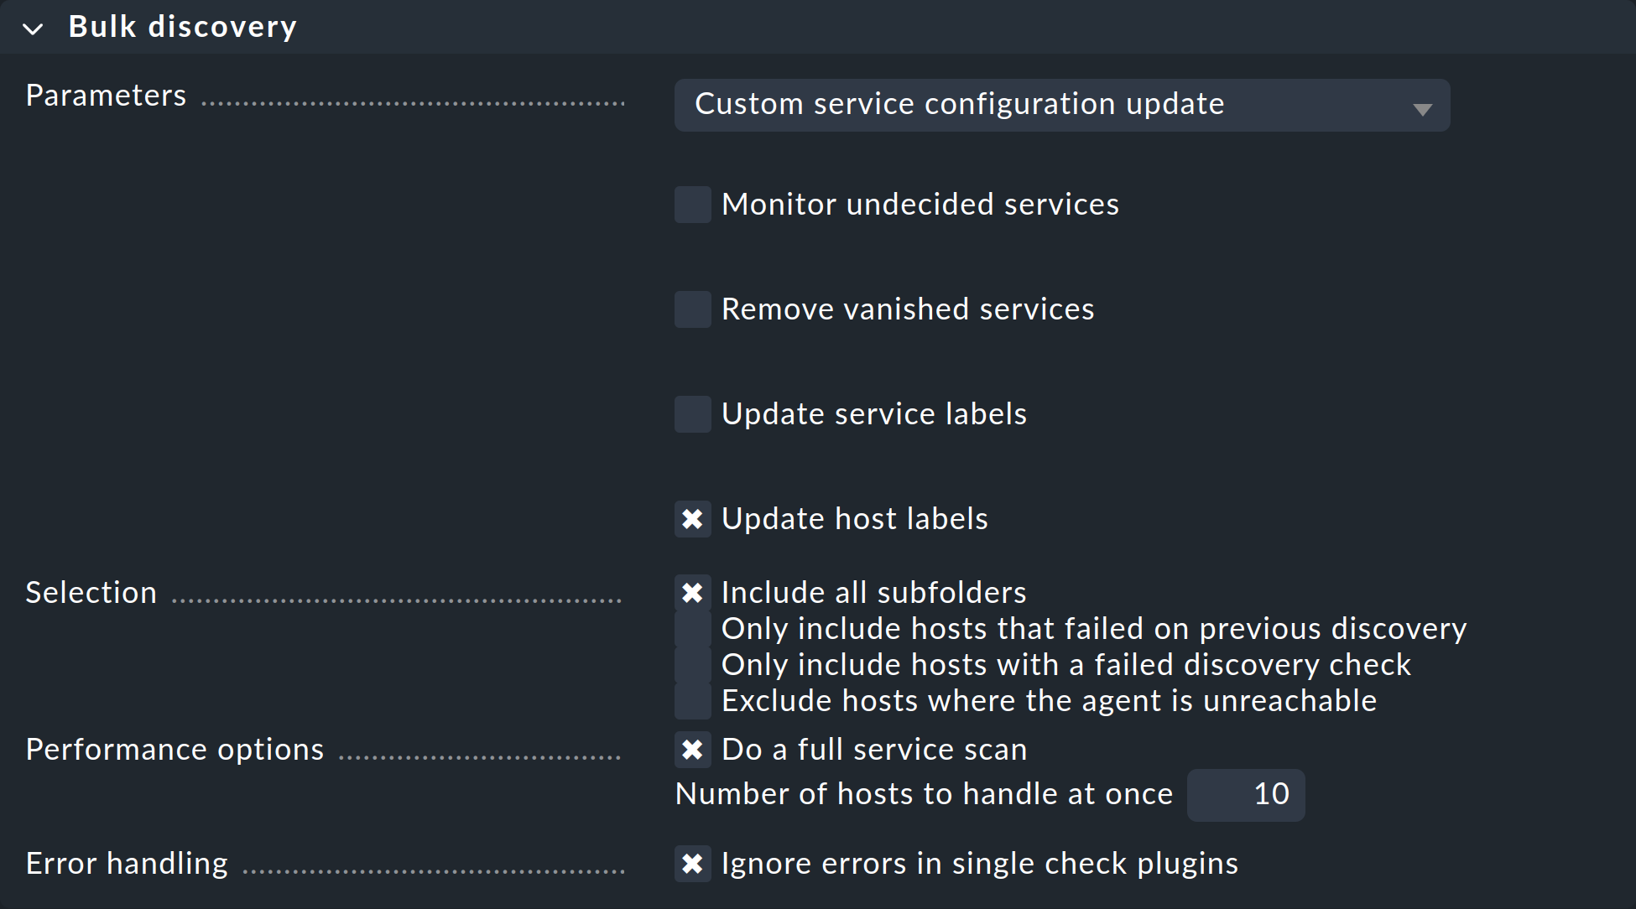Image resolution: width=1636 pixels, height=909 pixels.
Task: Open the Custom service configuration update dropdown
Action: click(1061, 105)
